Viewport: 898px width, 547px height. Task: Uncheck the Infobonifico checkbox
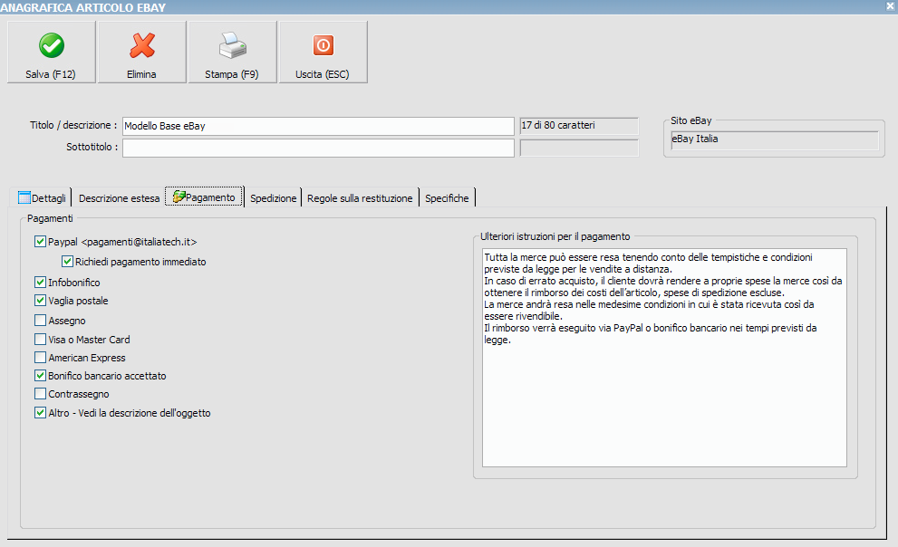pyautogui.click(x=40, y=282)
